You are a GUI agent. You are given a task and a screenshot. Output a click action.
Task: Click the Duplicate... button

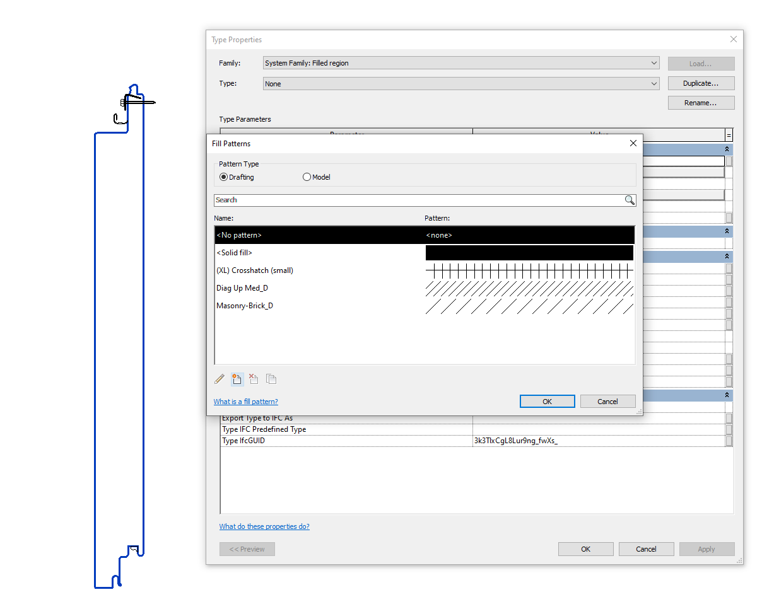[701, 83]
